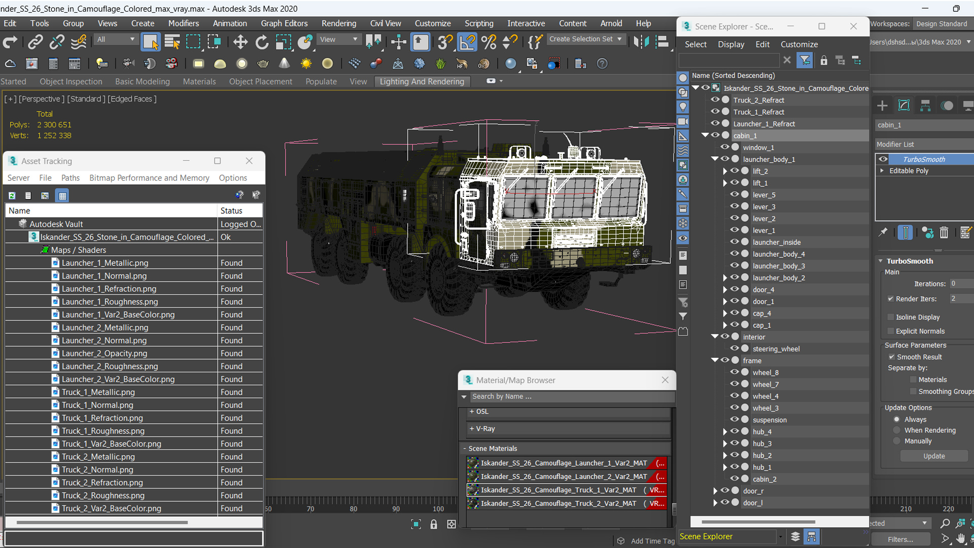Toggle the Angle Snap tool
The width and height of the screenshot is (974, 548).
tap(467, 42)
